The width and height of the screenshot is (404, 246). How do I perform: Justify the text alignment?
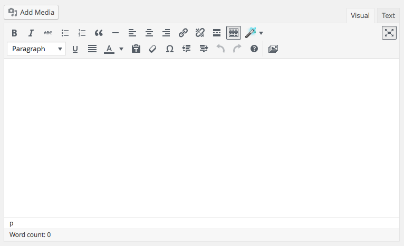click(92, 49)
